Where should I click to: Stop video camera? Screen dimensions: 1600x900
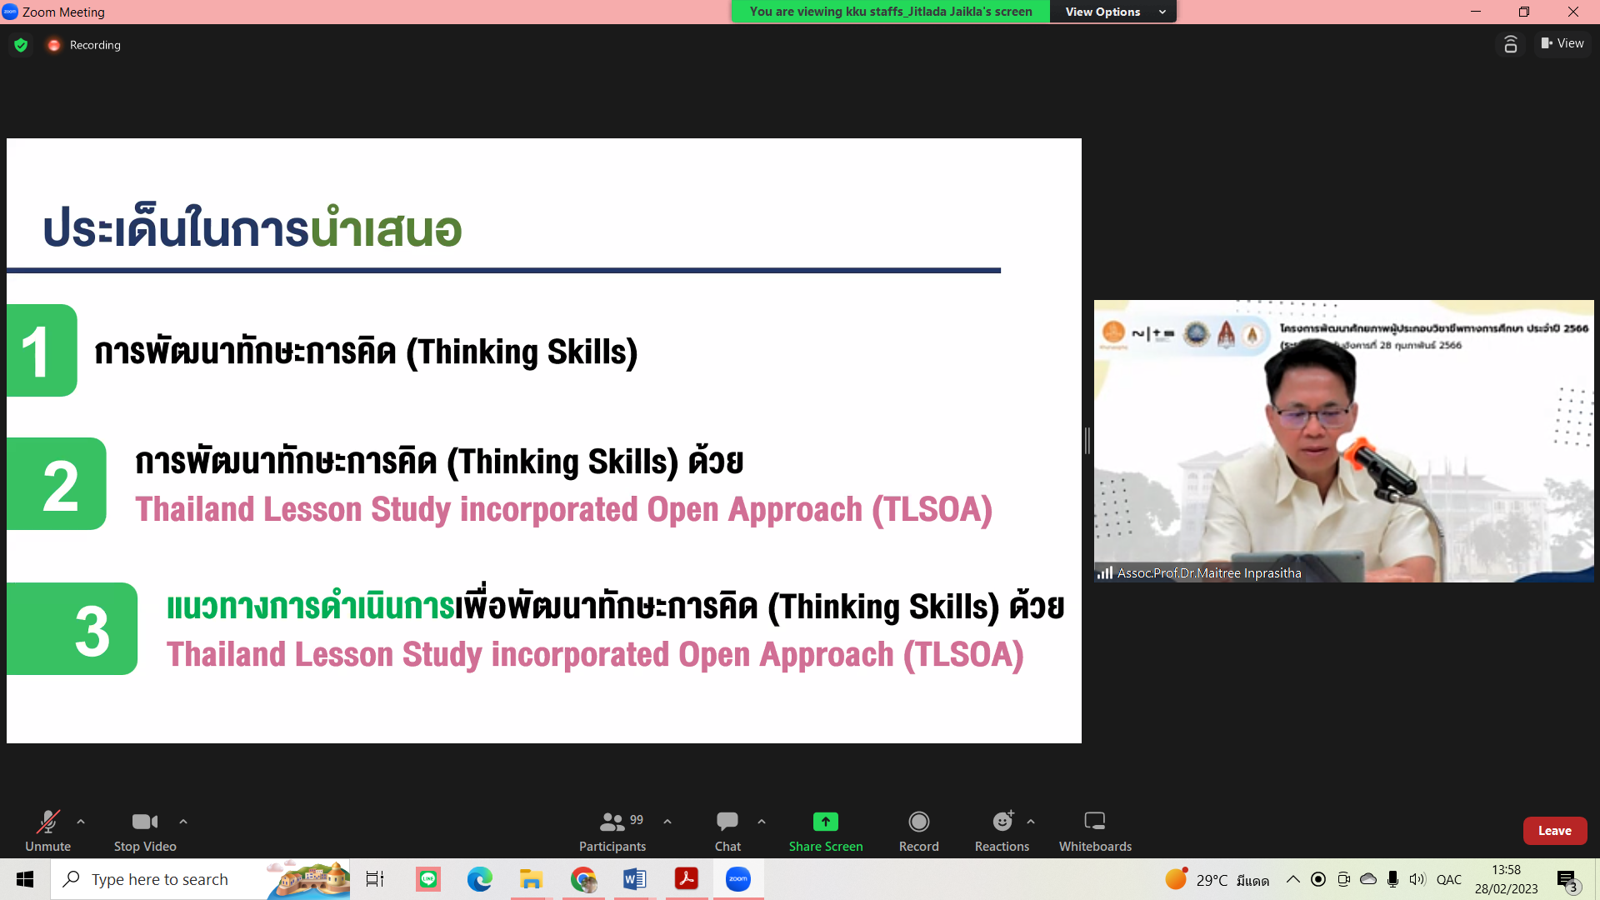click(x=145, y=832)
